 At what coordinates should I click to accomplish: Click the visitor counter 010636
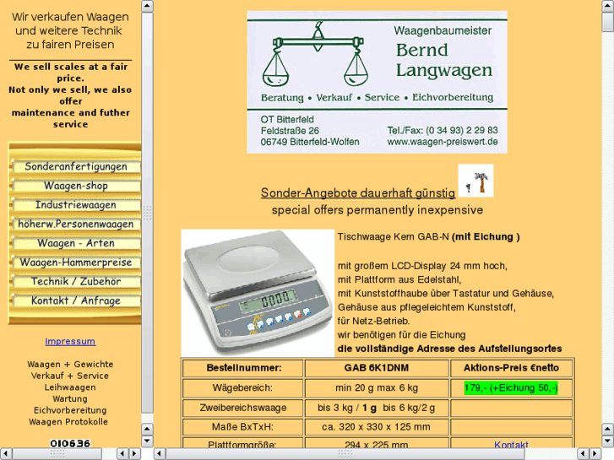[70, 444]
